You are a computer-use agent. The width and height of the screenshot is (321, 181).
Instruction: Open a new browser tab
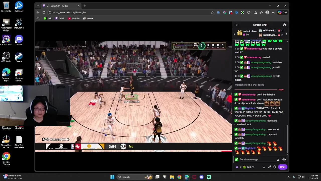85,6
